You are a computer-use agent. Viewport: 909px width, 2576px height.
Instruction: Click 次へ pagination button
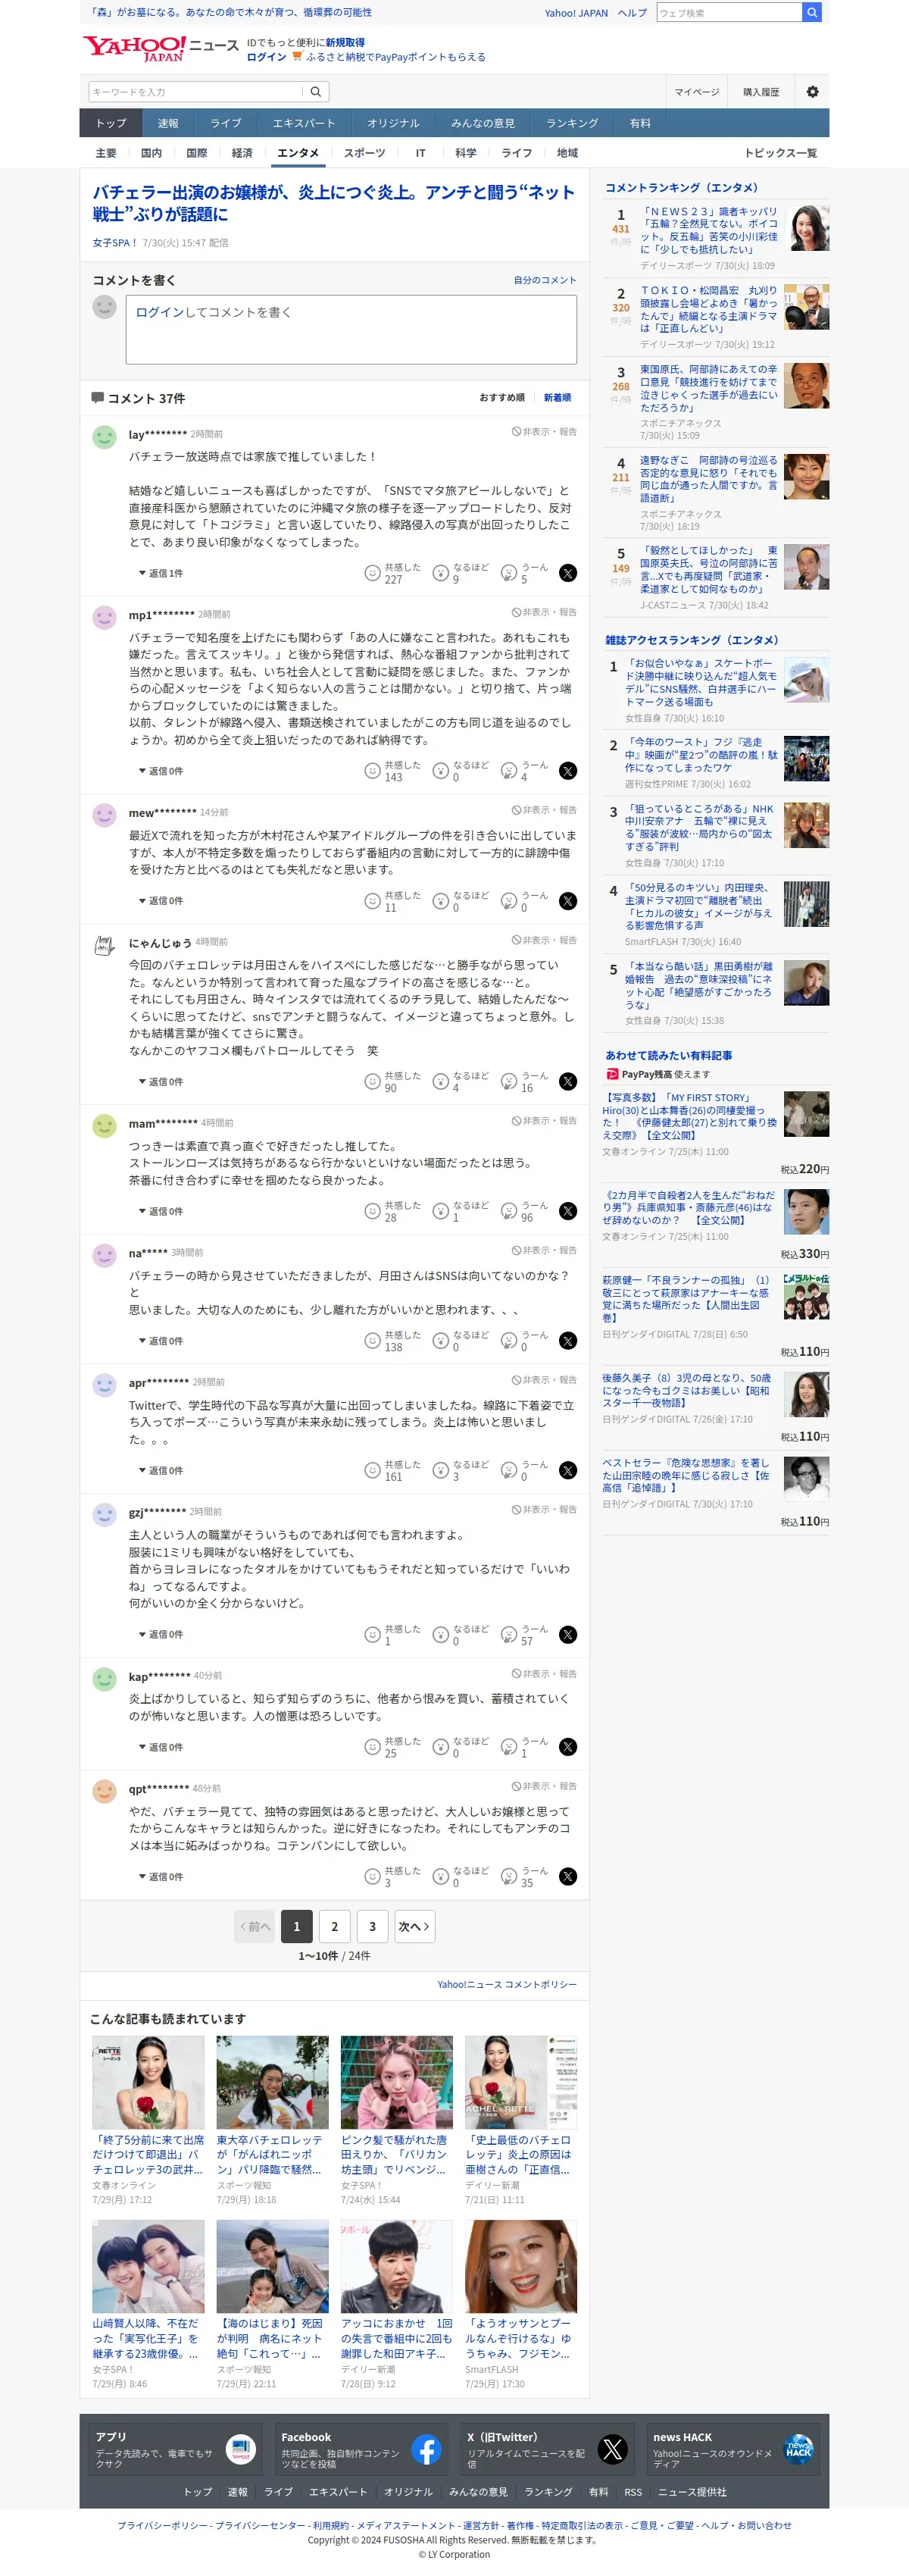(x=414, y=1927)
